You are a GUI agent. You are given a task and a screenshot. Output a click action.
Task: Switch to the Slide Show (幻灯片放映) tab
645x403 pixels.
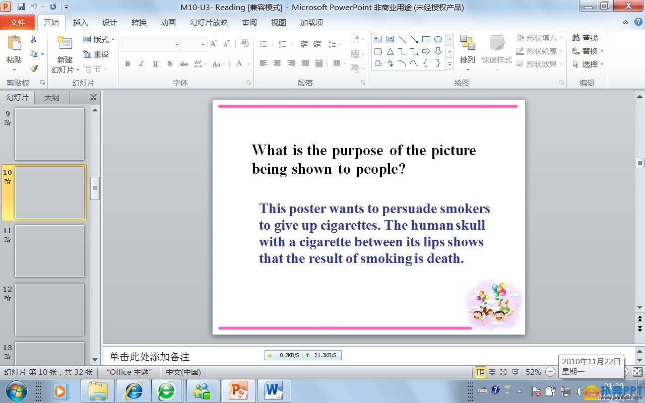click(x=209, y=22)
